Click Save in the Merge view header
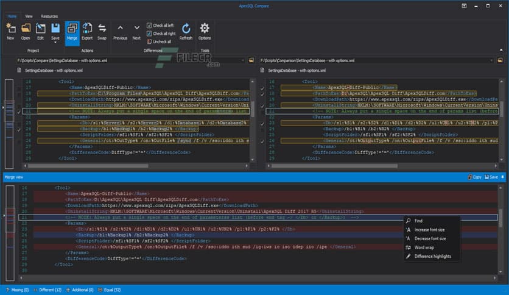509x295 pixels. tap(491, 177)
